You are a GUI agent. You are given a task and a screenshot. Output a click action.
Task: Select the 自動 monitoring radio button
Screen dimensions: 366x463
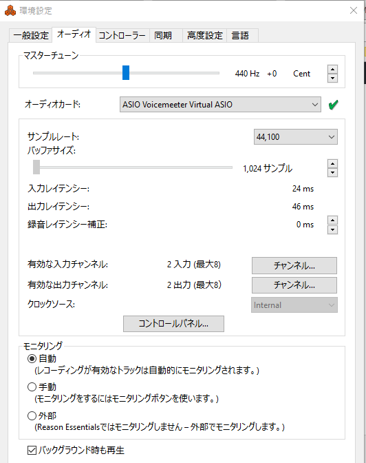pos(32,359)
